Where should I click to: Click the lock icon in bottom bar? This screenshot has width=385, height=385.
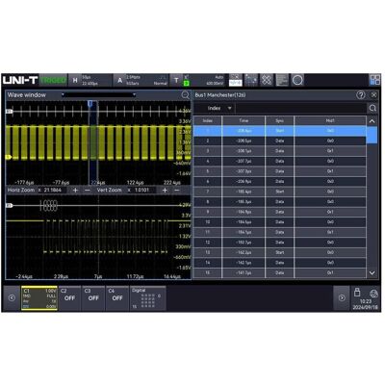tap(357, 293)
